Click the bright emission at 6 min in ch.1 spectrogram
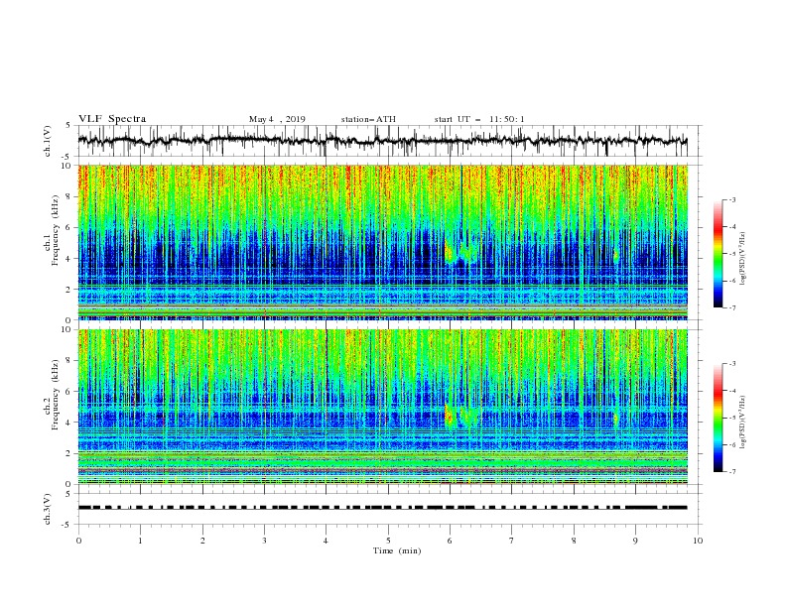 tap(449, 252)
